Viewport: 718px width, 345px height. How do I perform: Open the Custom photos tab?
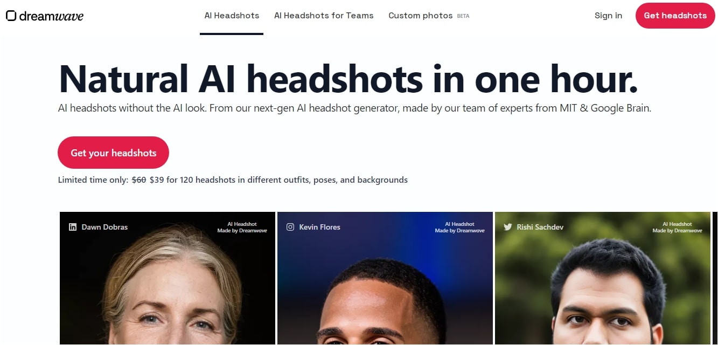click(x=421, y=16)
